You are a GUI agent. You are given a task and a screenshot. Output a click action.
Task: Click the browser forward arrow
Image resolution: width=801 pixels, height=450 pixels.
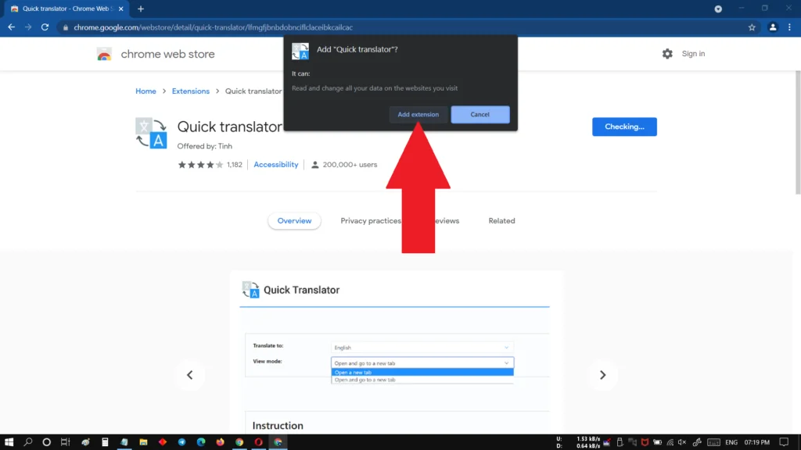[x=28, y=27]
